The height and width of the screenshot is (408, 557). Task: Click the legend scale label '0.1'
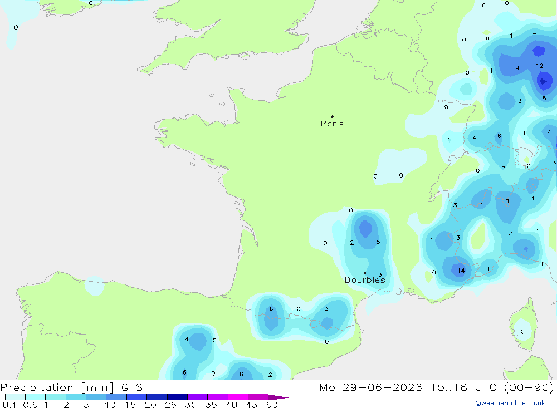(9, 405)
